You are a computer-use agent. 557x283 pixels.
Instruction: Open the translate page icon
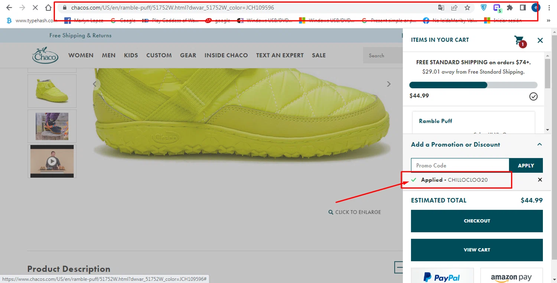441,7
